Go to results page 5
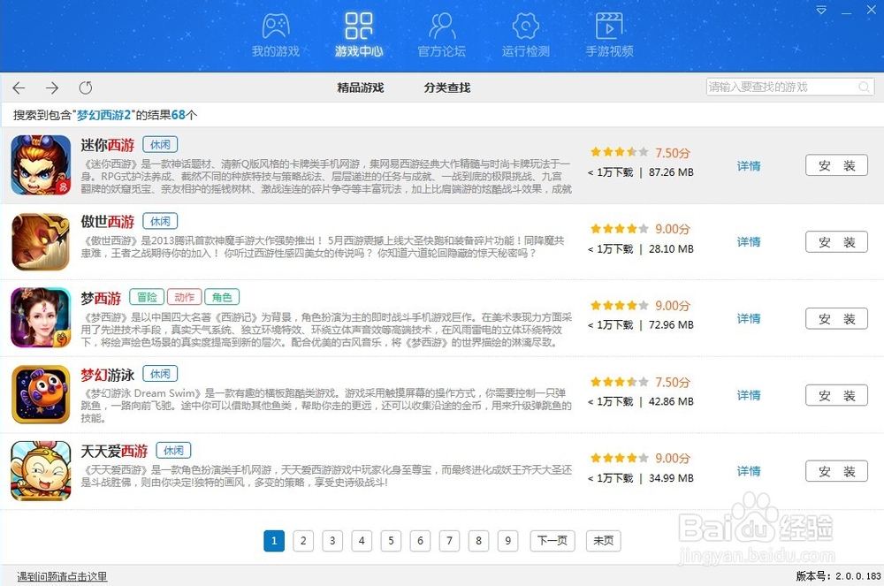 coord(391,541)
